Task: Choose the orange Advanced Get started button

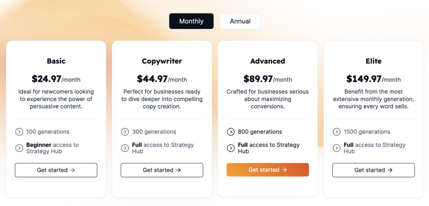Action: pyautogui.click(x=268, y=170)
